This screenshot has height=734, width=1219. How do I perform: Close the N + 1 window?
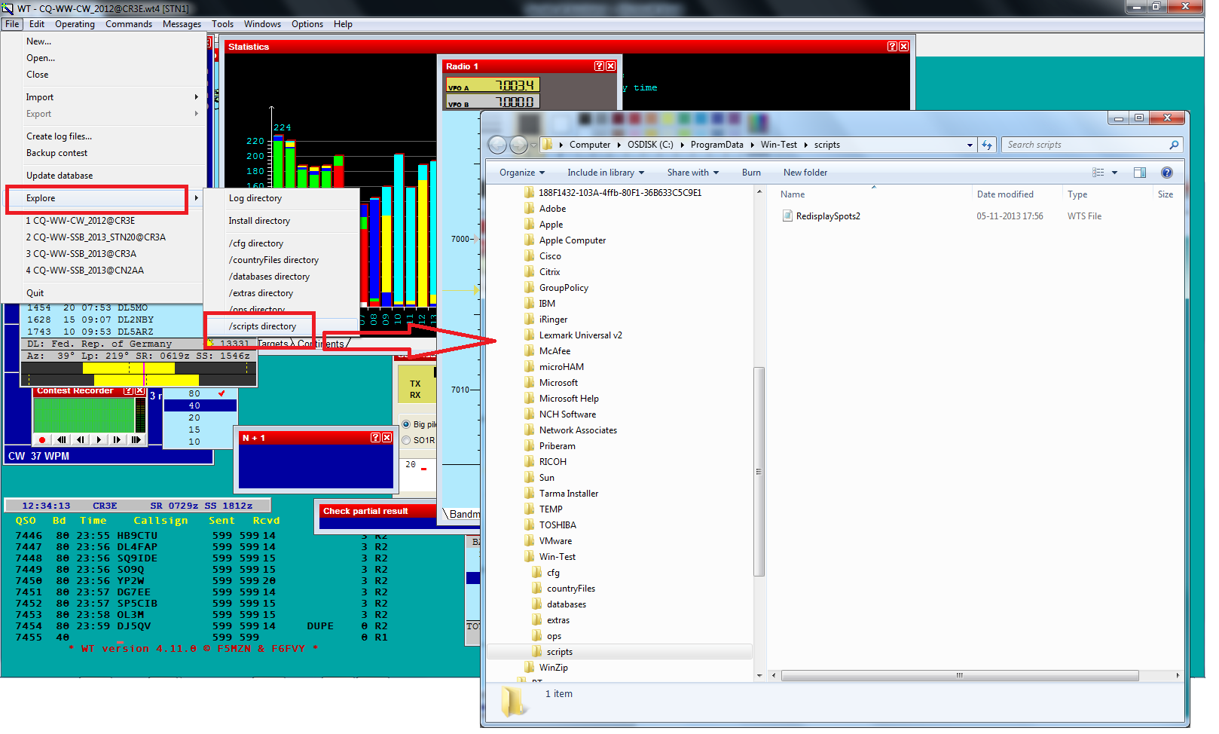click(387, 438)
